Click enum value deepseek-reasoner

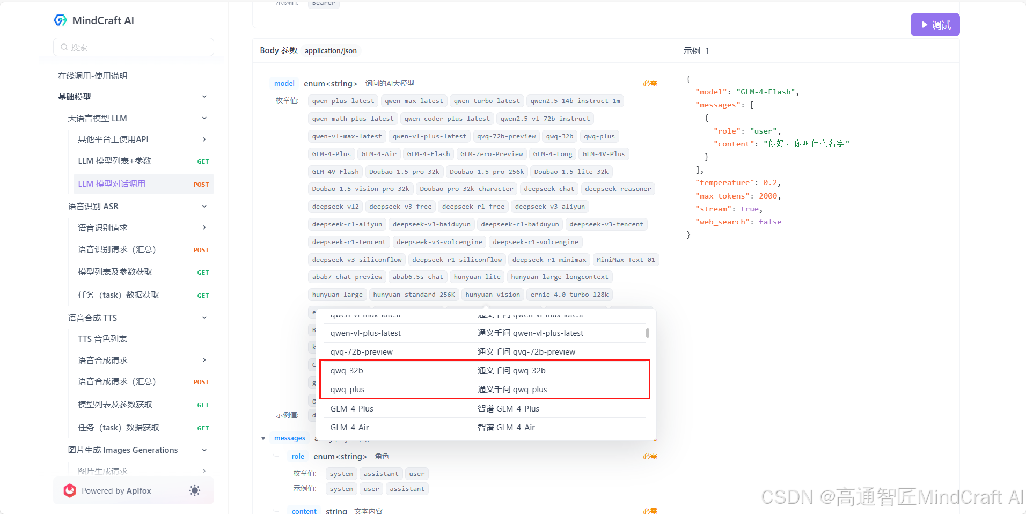pos(618,189)
